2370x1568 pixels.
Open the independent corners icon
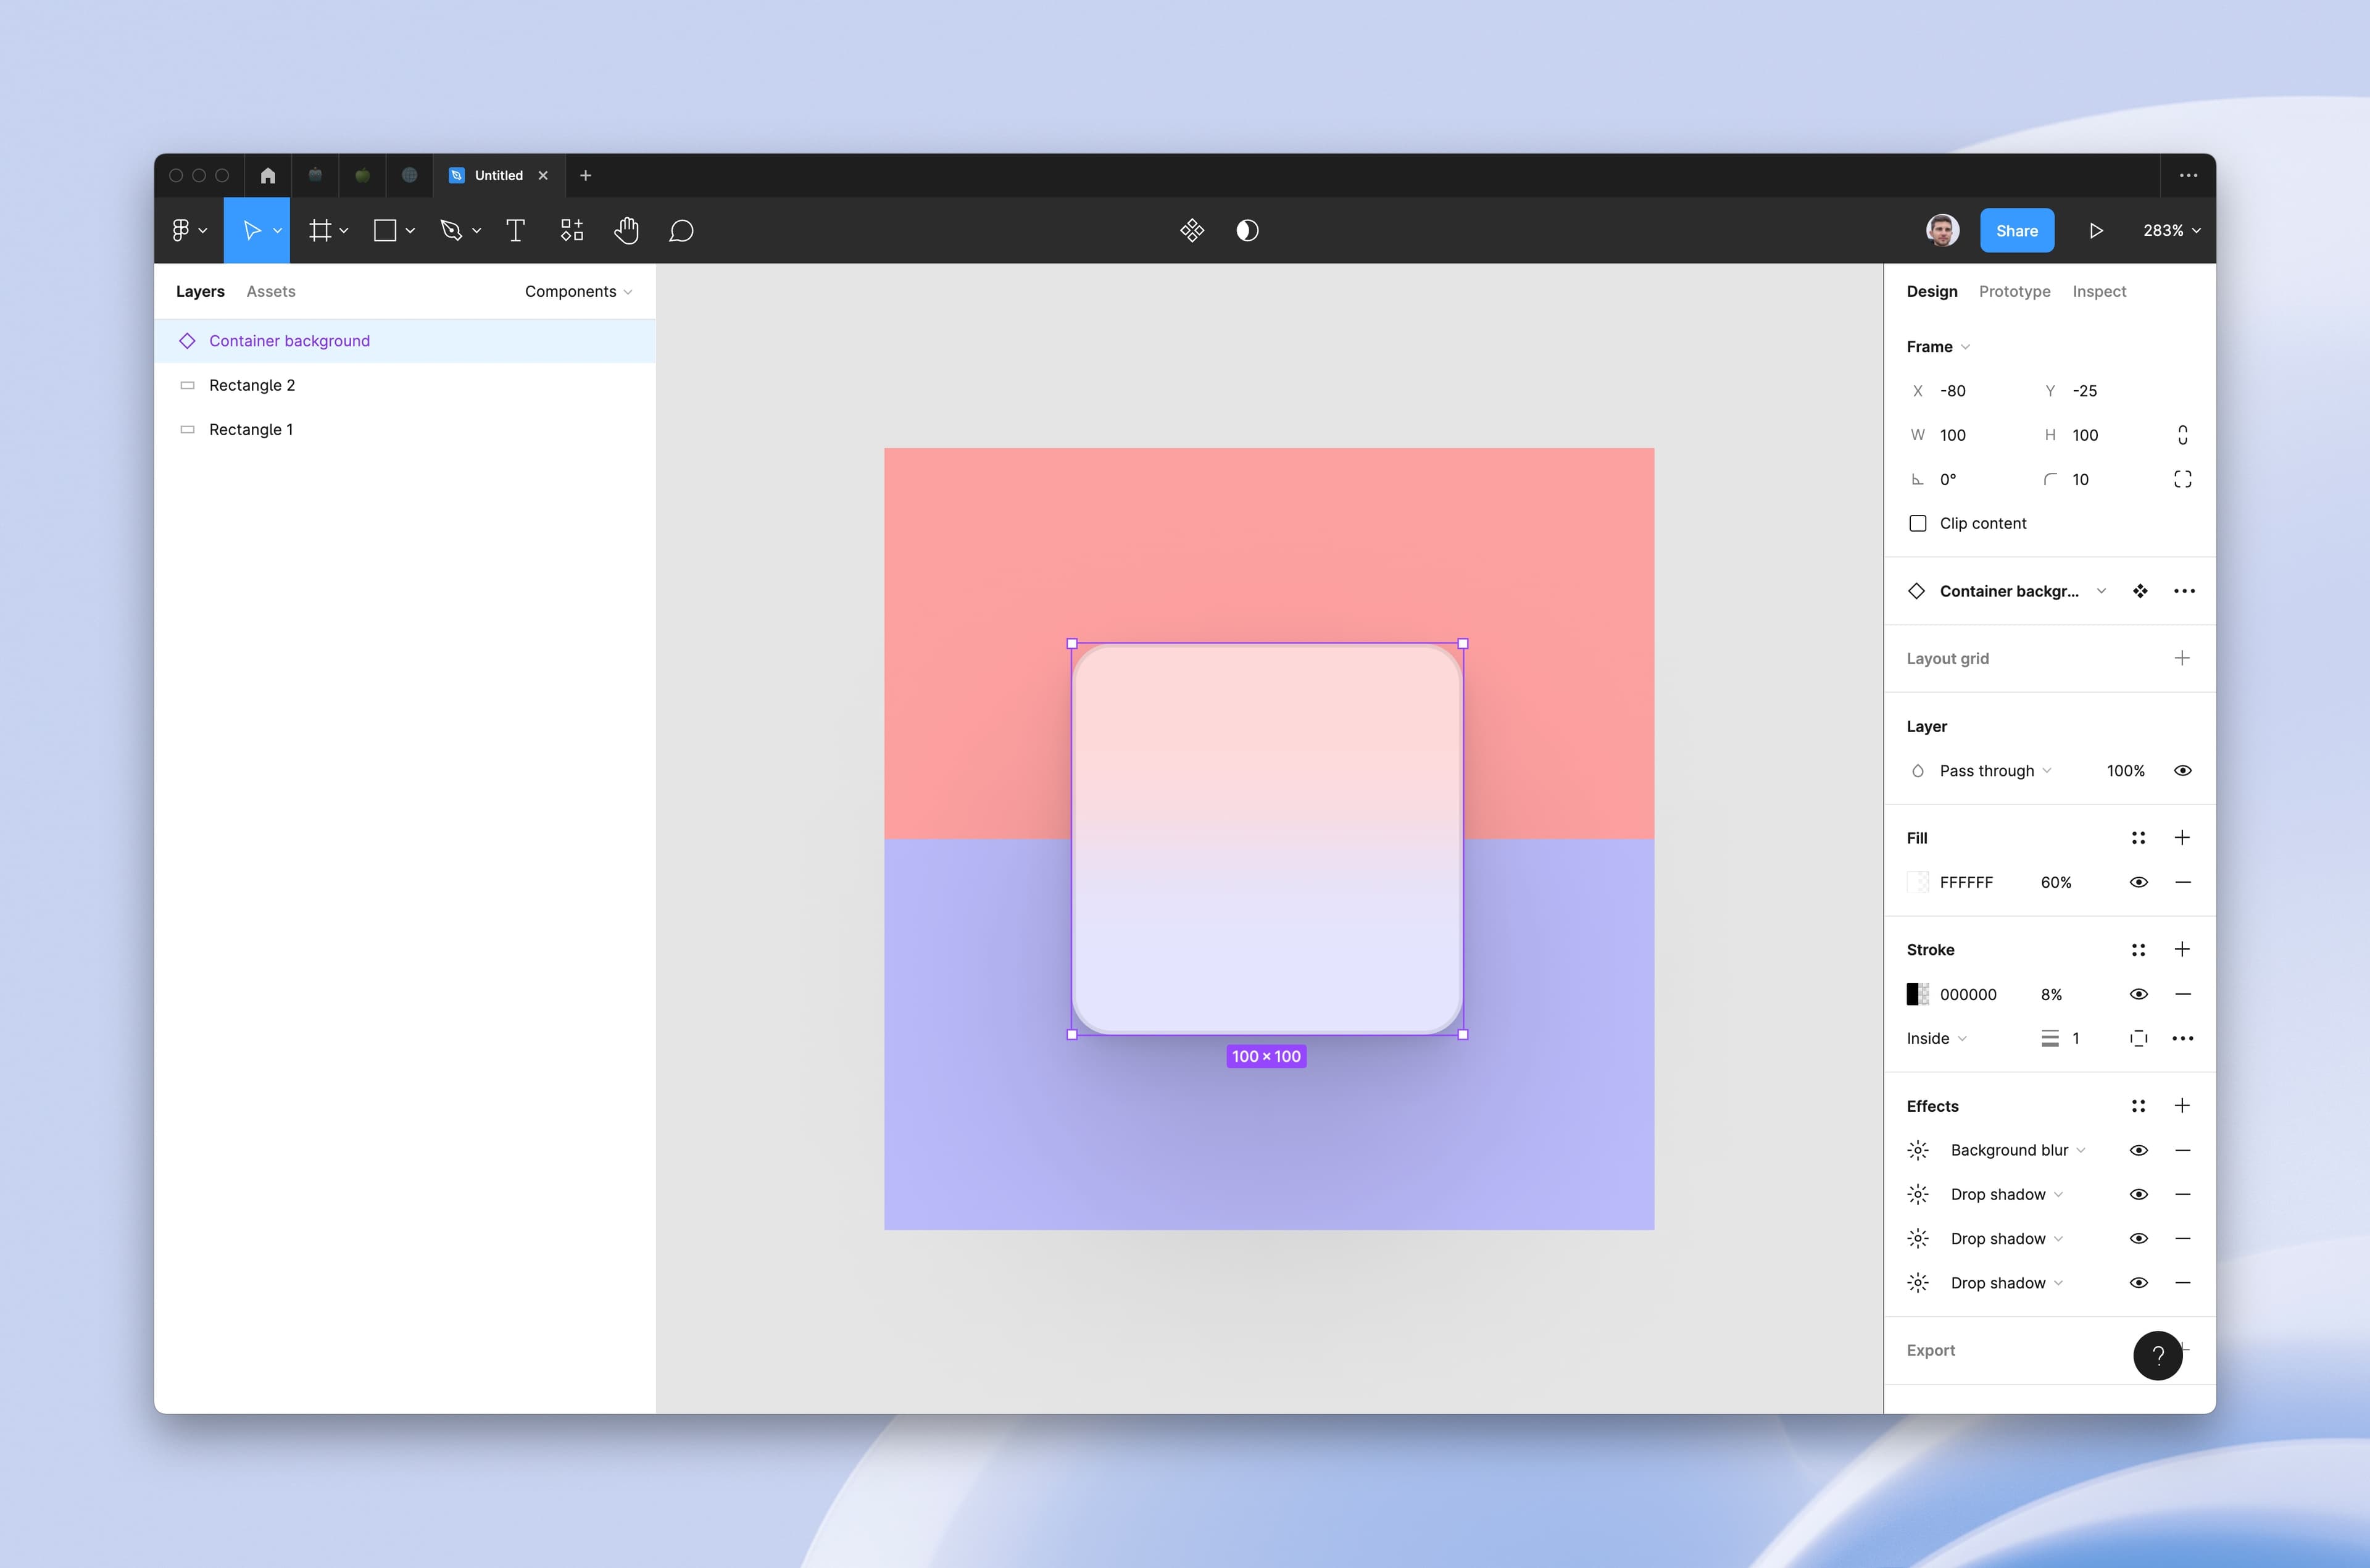tap(2182, 479)
